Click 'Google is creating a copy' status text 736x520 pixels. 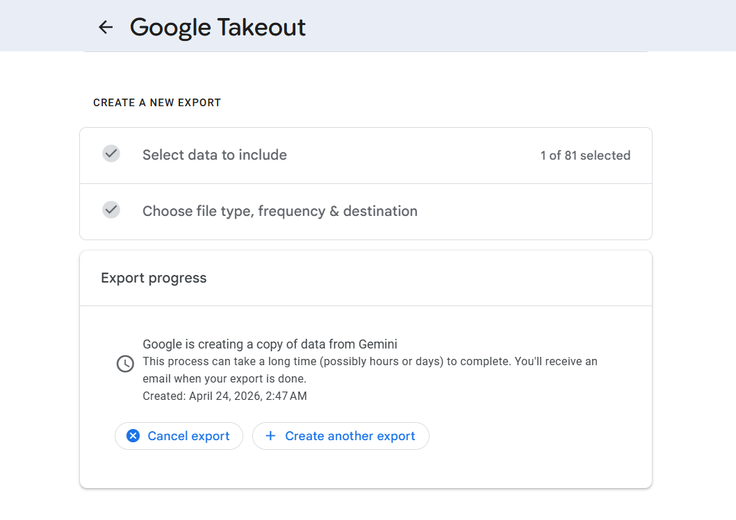coord(250,344)
